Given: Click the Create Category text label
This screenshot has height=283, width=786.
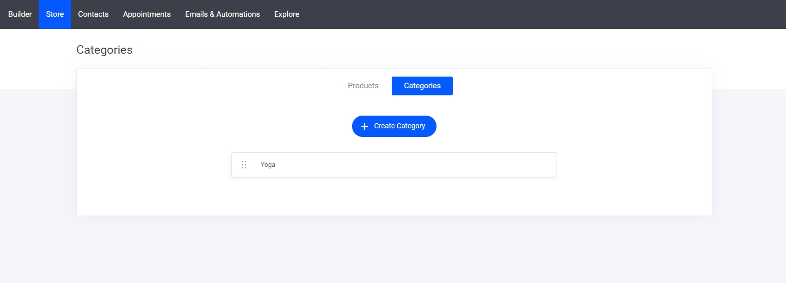Looking at the screenshot, I should click(x=399, y=126).
